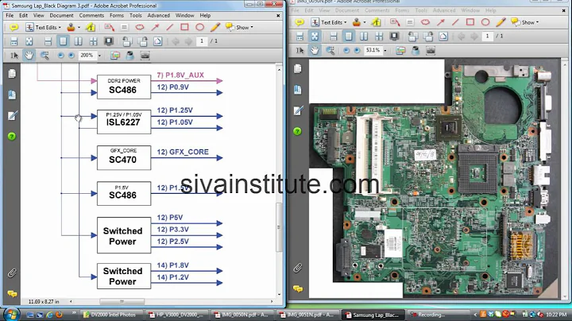The image size is (572, 321).
Task: Select the Cloud tool in Samsung Lap window
Action: 140,27
